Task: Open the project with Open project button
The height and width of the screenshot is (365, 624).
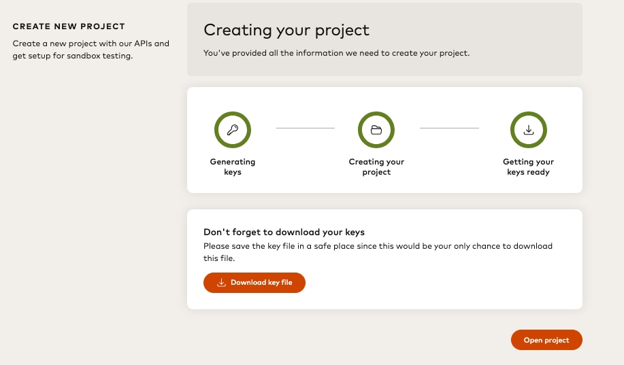Action: (x=546, y=340)
